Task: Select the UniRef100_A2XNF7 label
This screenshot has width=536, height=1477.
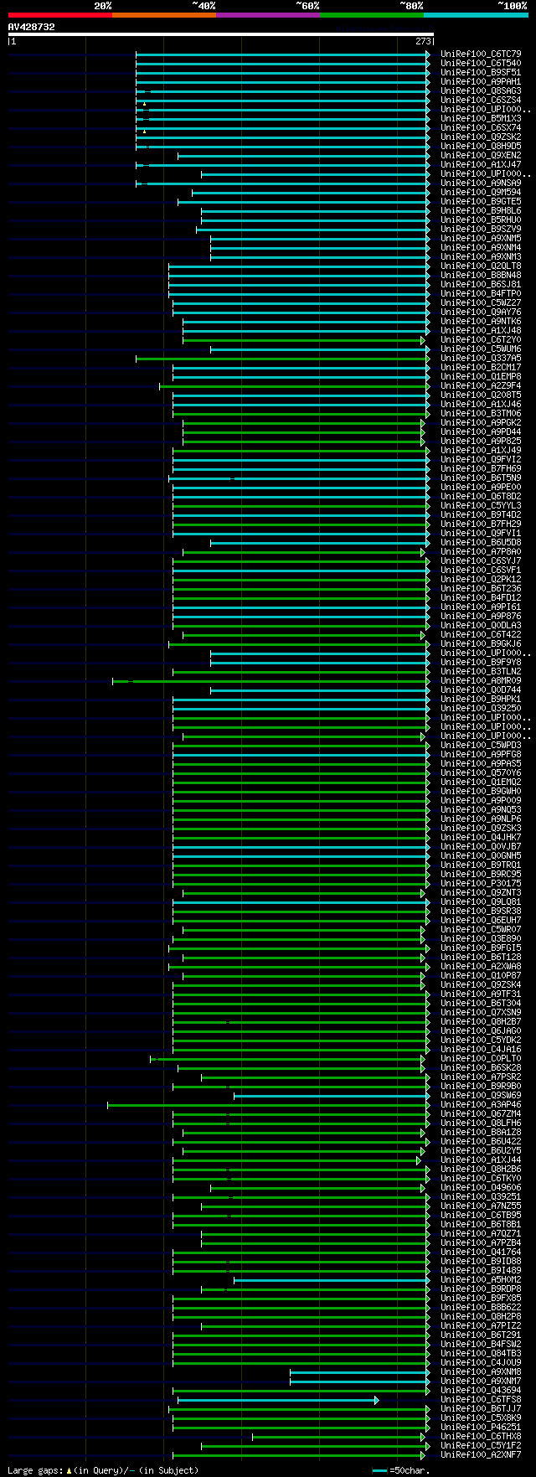Action: point(481,1455)
